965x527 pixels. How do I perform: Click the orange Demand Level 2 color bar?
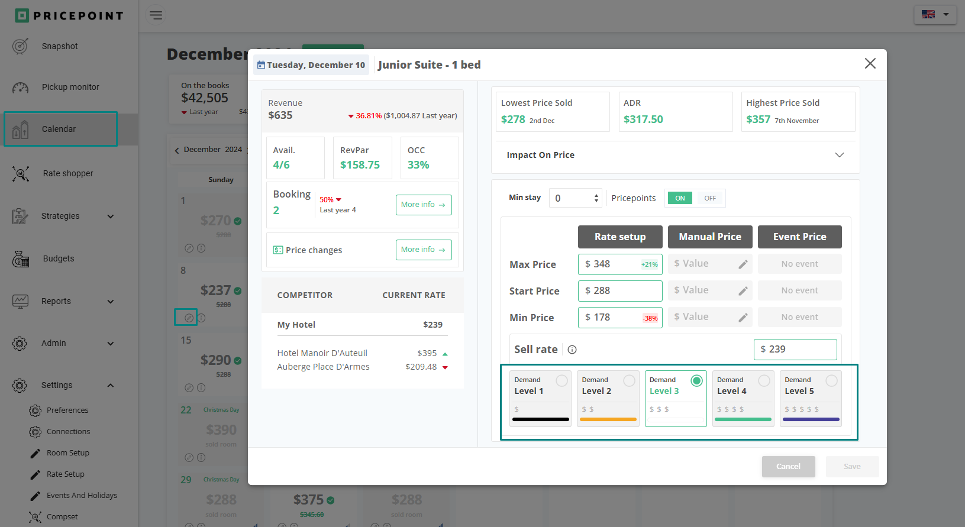click(x=608, y=419)
